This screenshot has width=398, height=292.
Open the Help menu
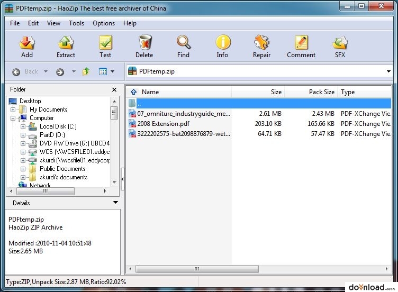pyautogui.click(x=130, y=23)
